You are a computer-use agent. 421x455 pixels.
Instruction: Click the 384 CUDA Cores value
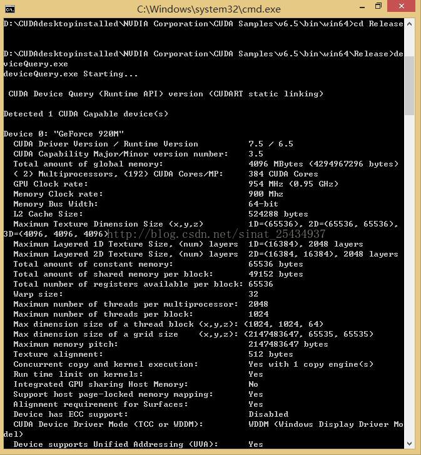coord(283,174)
